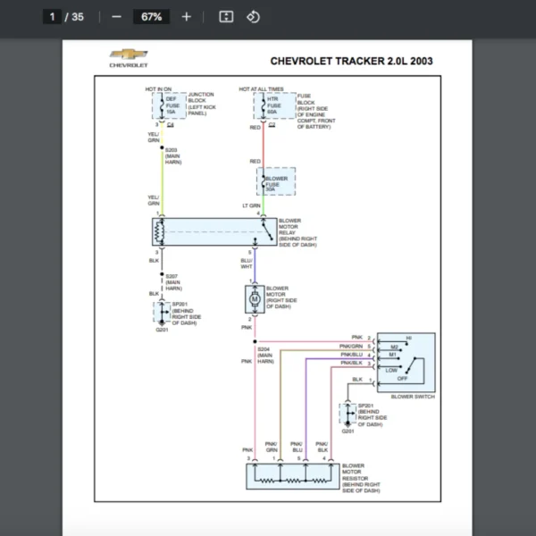Click the S203 main harness label
The width and height of the screenshot is (536, 536).
click(172, 155)
